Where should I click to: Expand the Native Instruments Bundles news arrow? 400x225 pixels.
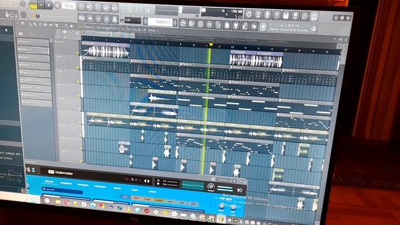click(314, 29)
